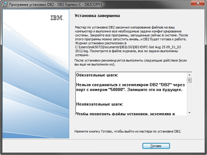Viewport: 207px width, 155px height.
Task: Click the log file path starting with C:\Users\msk5072
Action: (128, 49)
